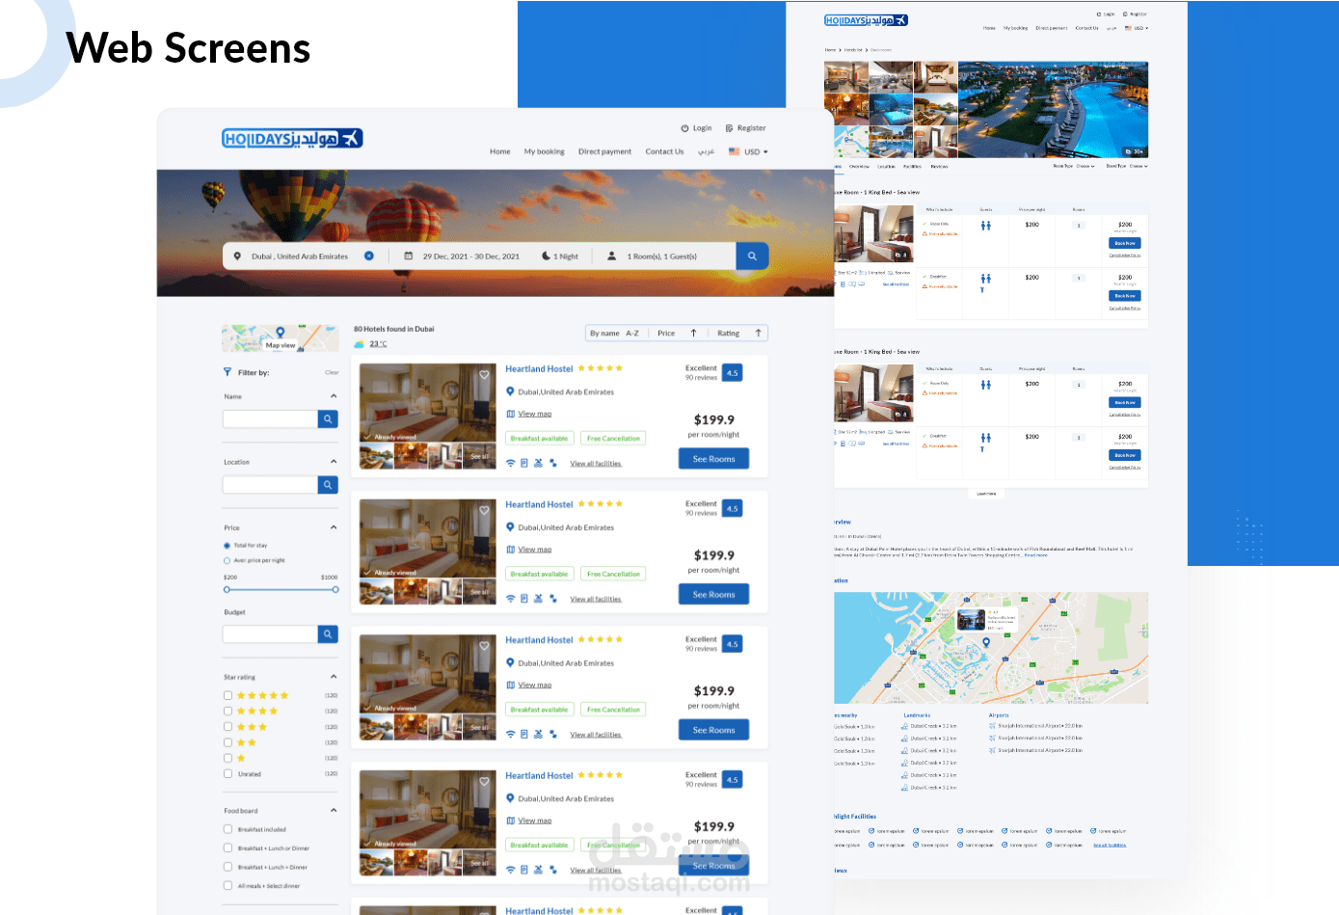The image size is (1339, 915).
Task: Click the pool facility icon on the first hotel card
Action: pyautogui.click(x=538, y=463)
